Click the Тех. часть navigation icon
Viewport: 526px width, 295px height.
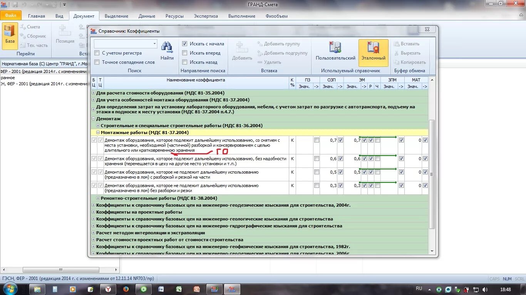point(23,45)
